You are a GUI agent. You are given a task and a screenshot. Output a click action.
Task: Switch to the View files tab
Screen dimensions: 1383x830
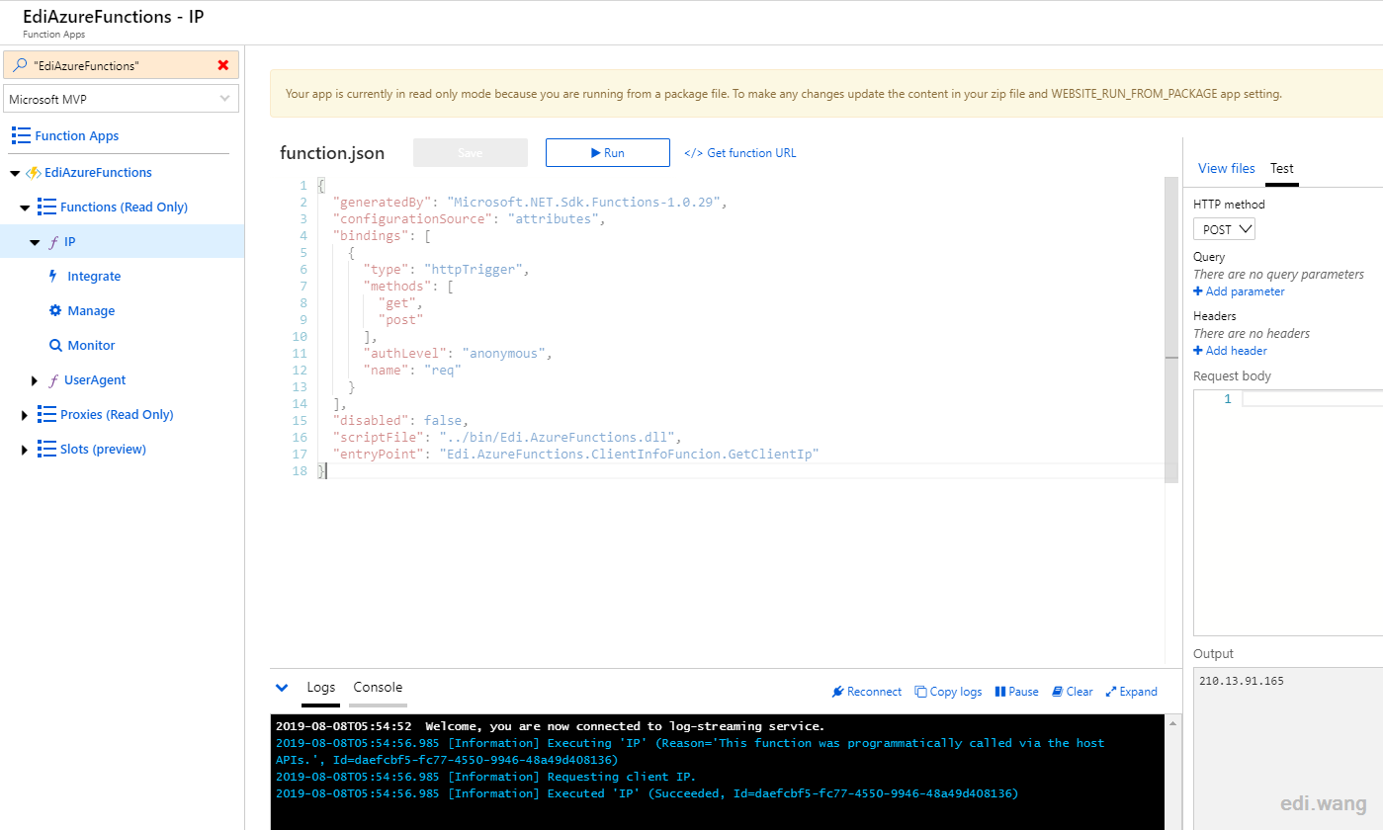pyautogui.click(x=1227, y=168)
